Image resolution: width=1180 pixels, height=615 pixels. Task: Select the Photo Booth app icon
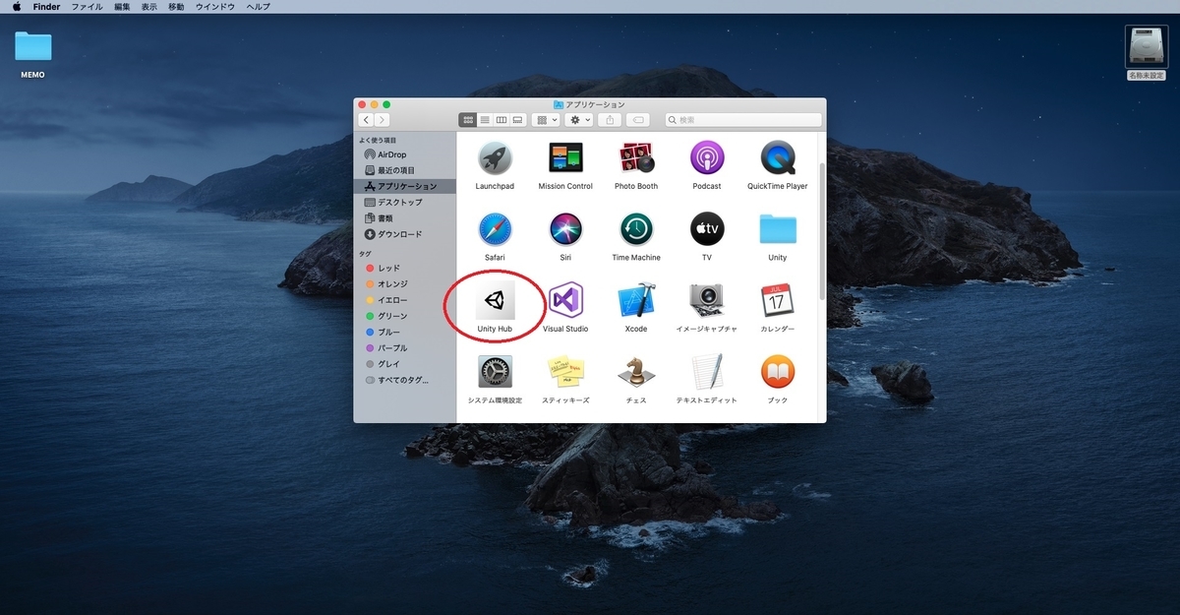(636, 157)
